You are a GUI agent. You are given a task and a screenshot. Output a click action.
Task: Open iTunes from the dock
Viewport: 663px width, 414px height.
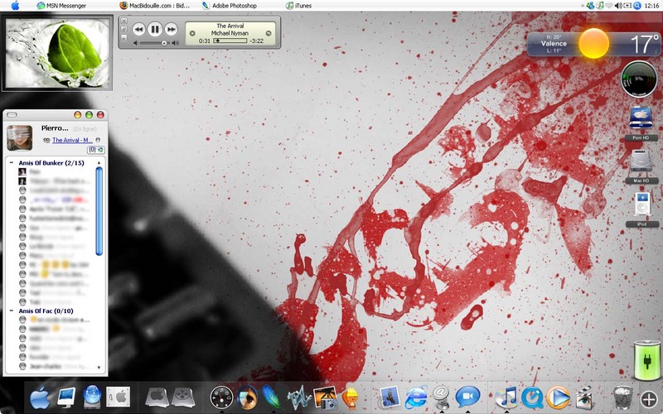(506, 398)
